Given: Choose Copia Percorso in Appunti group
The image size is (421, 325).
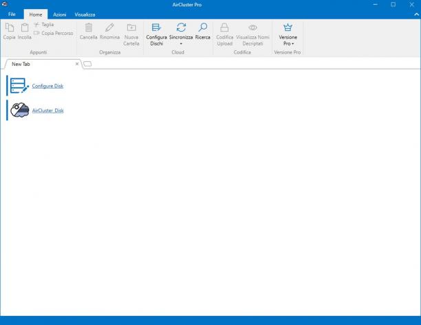Looking at the screenshot, I should point(54,33).
